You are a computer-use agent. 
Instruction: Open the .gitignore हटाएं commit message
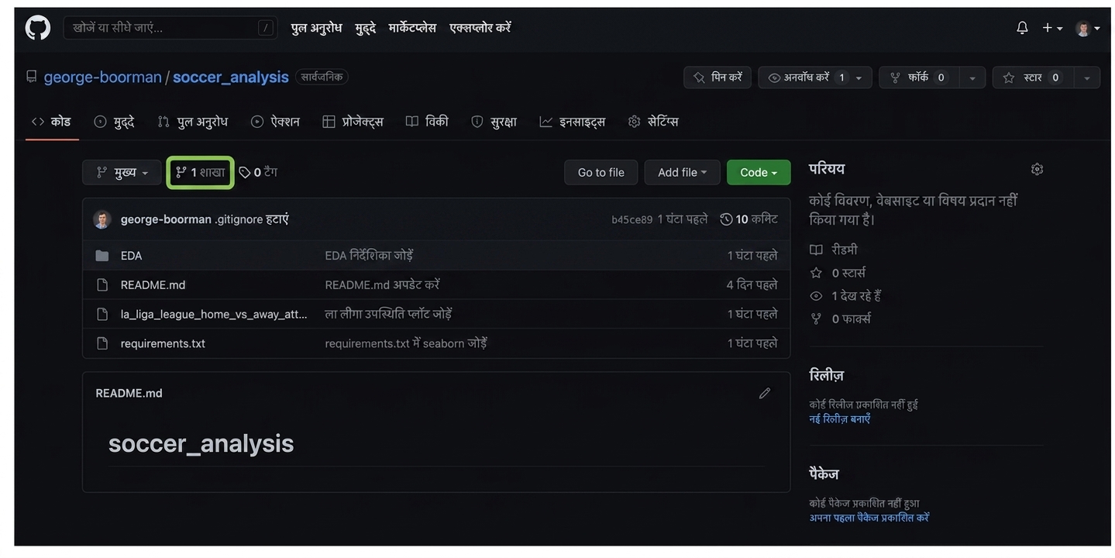(251, 219)
